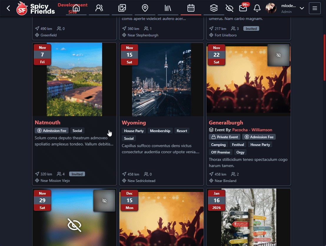Click the stacked layers icon in header
The height and width of the screenshot is (246, 326).
[x=214, y=8]
